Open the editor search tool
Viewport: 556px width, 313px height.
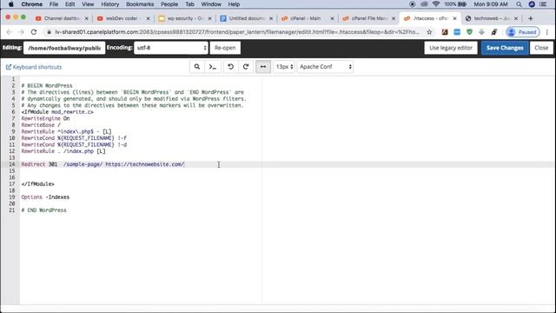coord(197,67)
